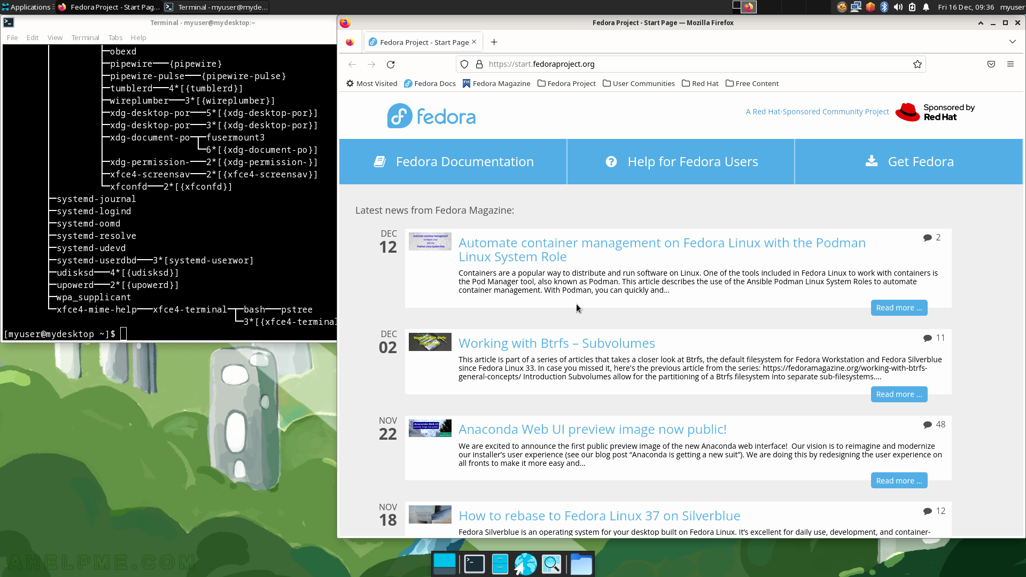1026x577 pixels.
Task: Open the home folder icon in the dock
Action: [x=581, y=564]
